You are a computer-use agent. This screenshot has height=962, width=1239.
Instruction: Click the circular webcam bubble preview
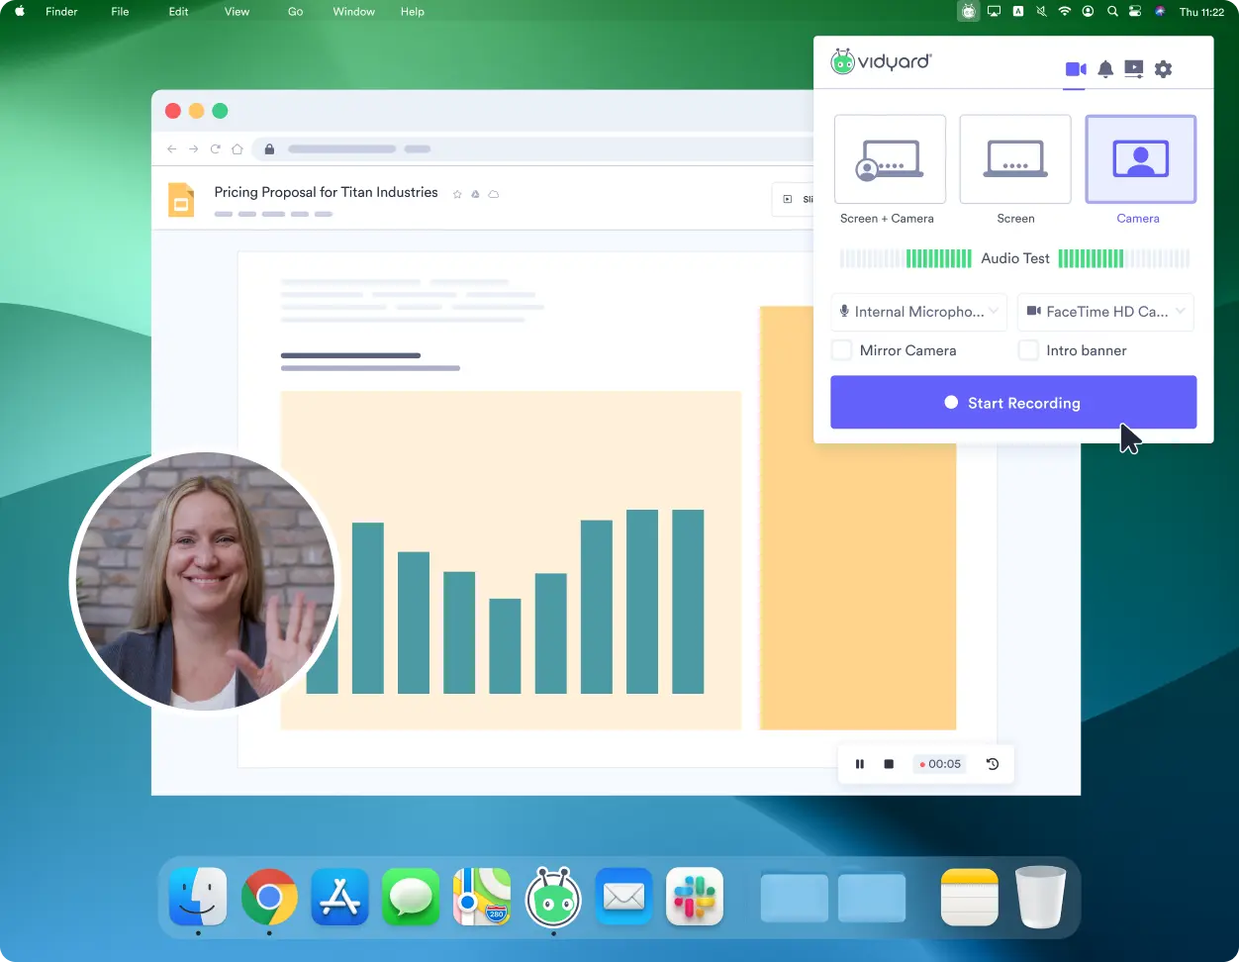203,582
